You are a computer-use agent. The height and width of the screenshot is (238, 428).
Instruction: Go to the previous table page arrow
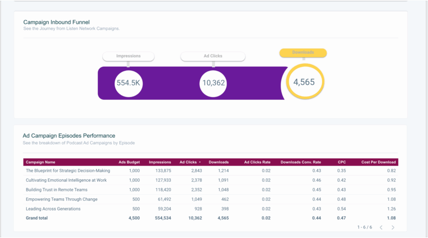click(x=381, y=227)
